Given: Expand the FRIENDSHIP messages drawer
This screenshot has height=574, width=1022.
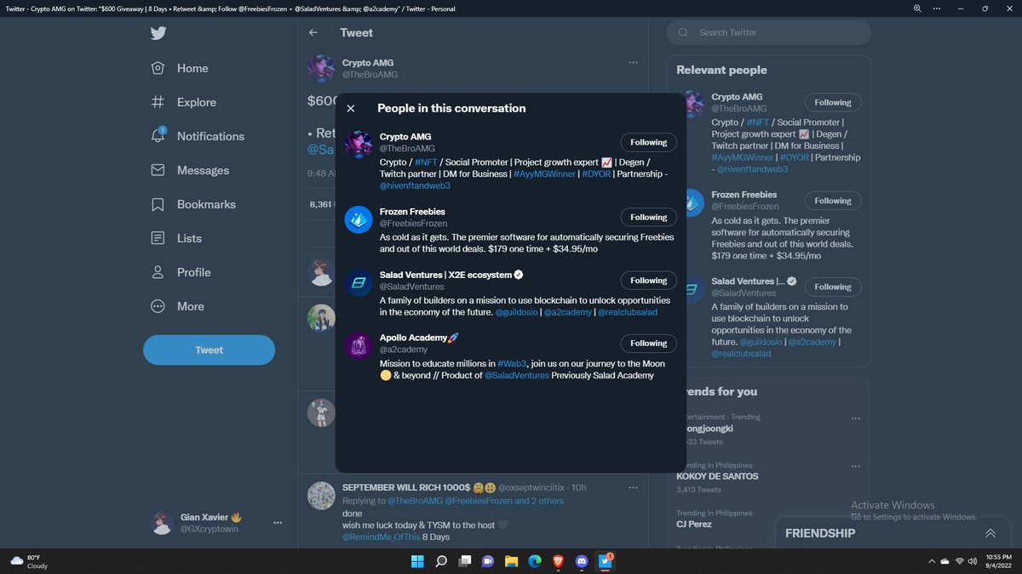Looking at the screenshot, I should (990, 533).
